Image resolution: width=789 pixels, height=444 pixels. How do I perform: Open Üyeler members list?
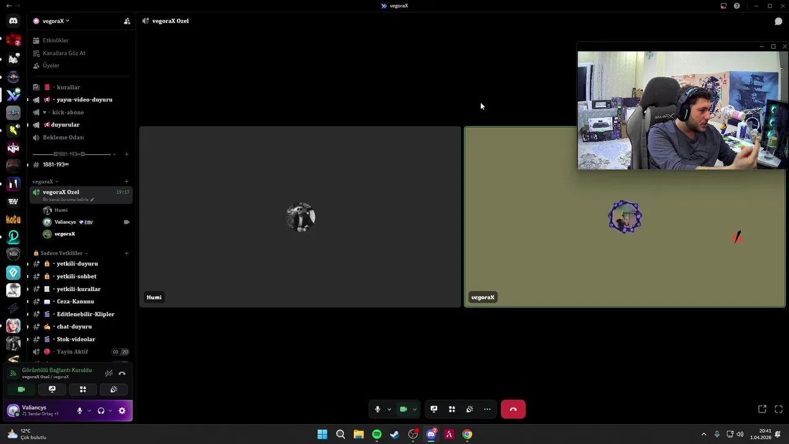coord(81,65)
